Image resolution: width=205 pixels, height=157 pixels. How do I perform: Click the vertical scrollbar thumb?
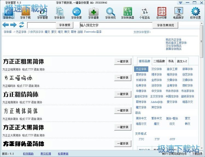coord(202,41)
